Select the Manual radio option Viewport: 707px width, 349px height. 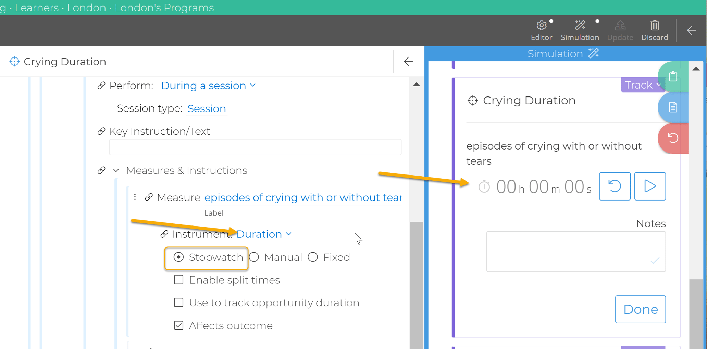254,257
